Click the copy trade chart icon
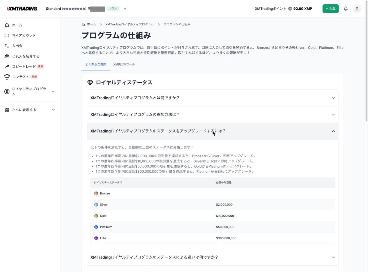Viewport: 368px width, 272px height. point(7,66)
